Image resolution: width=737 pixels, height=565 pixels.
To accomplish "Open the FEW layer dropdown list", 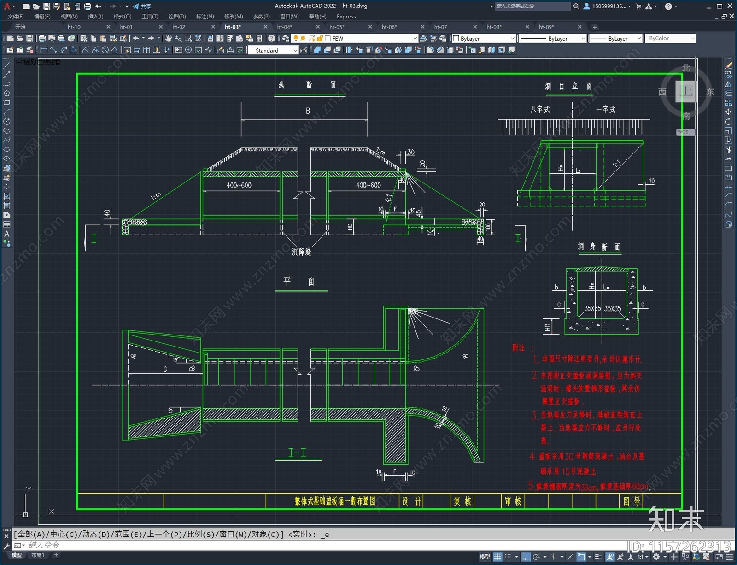I will [x=371, y=38].
